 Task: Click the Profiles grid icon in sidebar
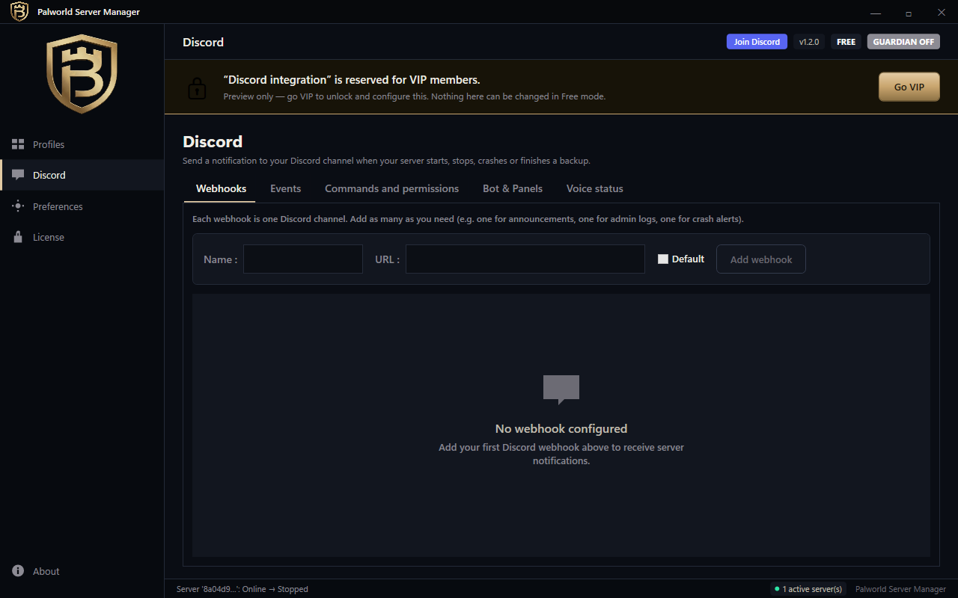(x=18, y=144)
